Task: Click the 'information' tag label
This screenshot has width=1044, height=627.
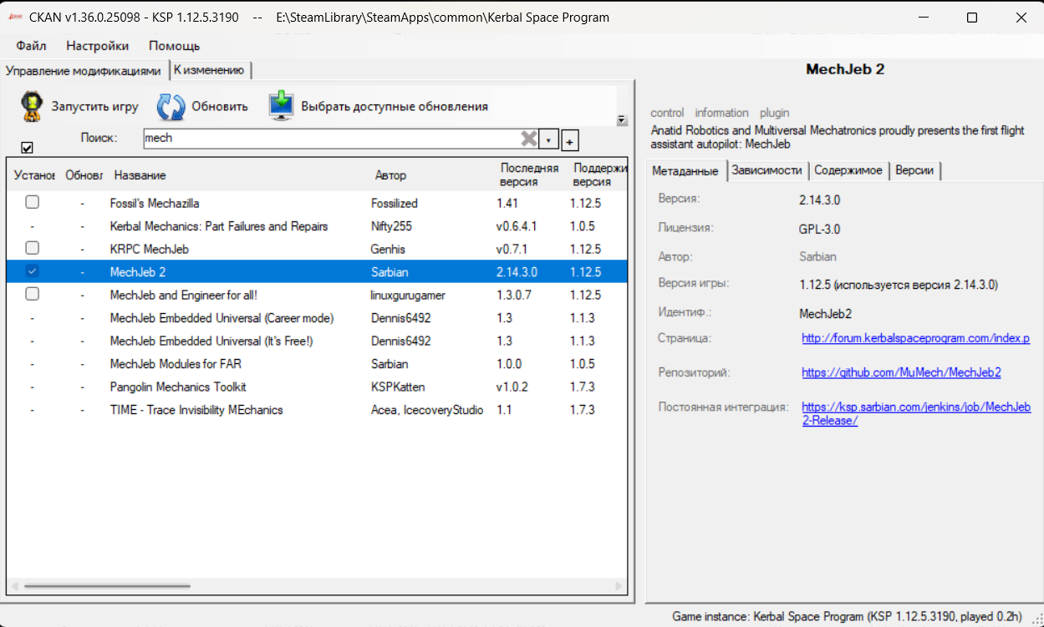Action: (721, 113)
